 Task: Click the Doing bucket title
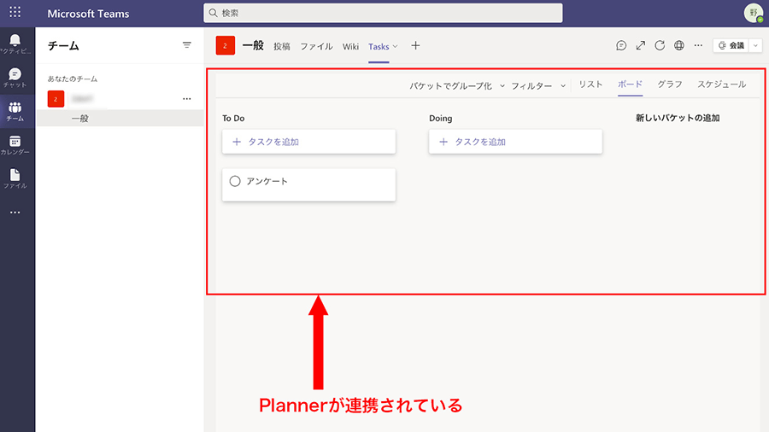point(440,118)
